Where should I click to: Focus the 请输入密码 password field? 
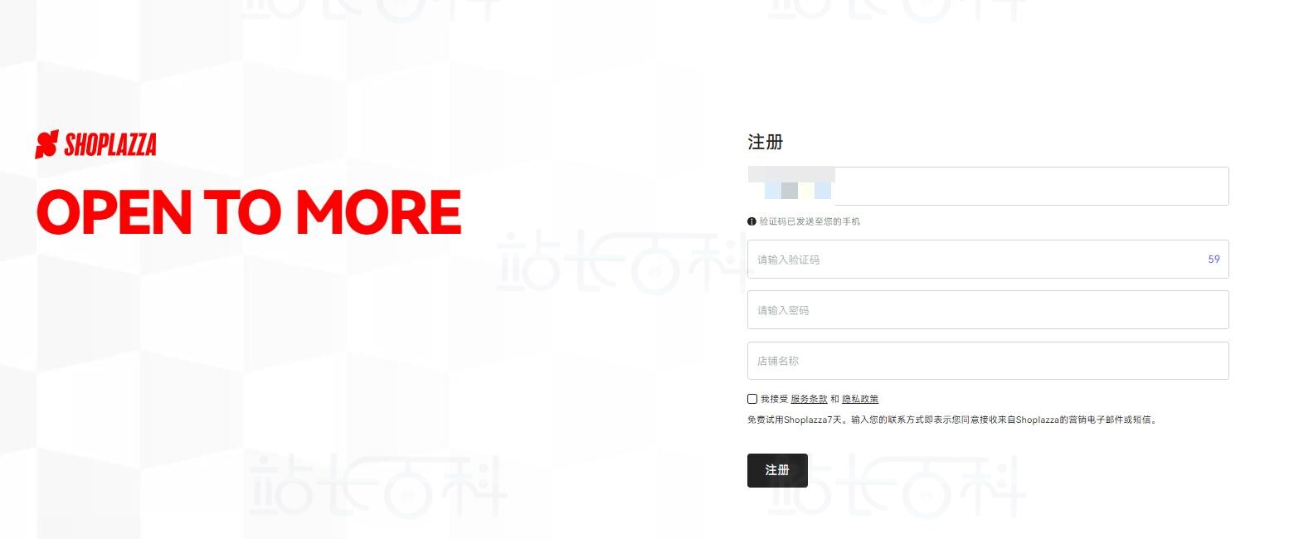click(988, 309)
